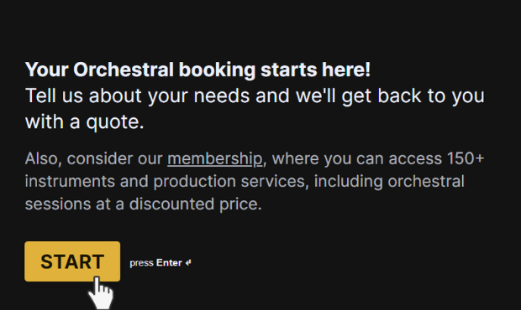The image size is (521, 310).
Task: Click the phrase where you can access
Action: click(x=357, y=158)
